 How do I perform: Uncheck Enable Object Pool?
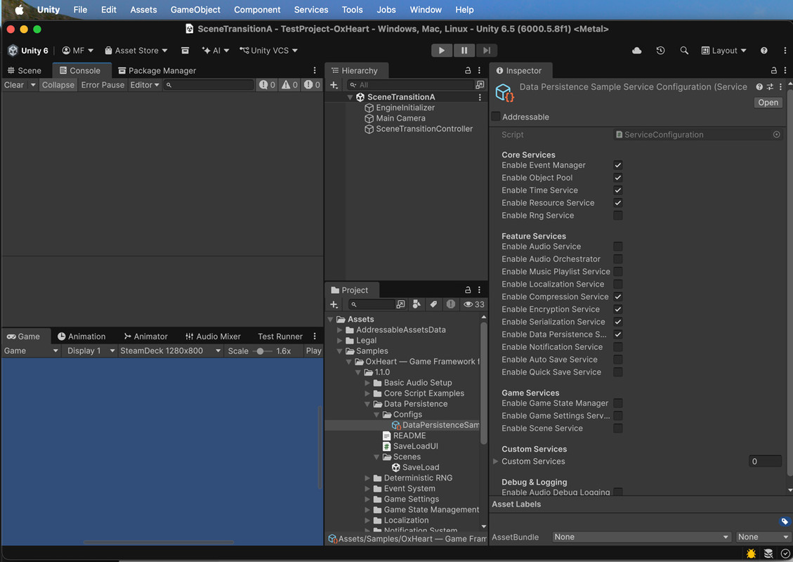(618, 178)
